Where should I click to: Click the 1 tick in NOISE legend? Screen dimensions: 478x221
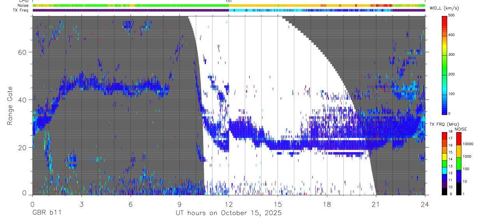point(463,194)
